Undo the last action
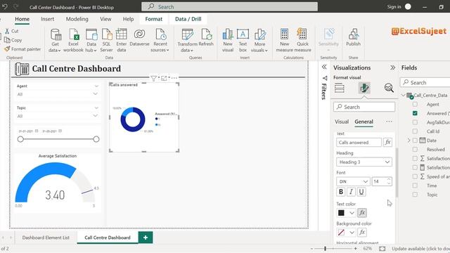This screenshot has height=253, width=450. tap(5, 6)
